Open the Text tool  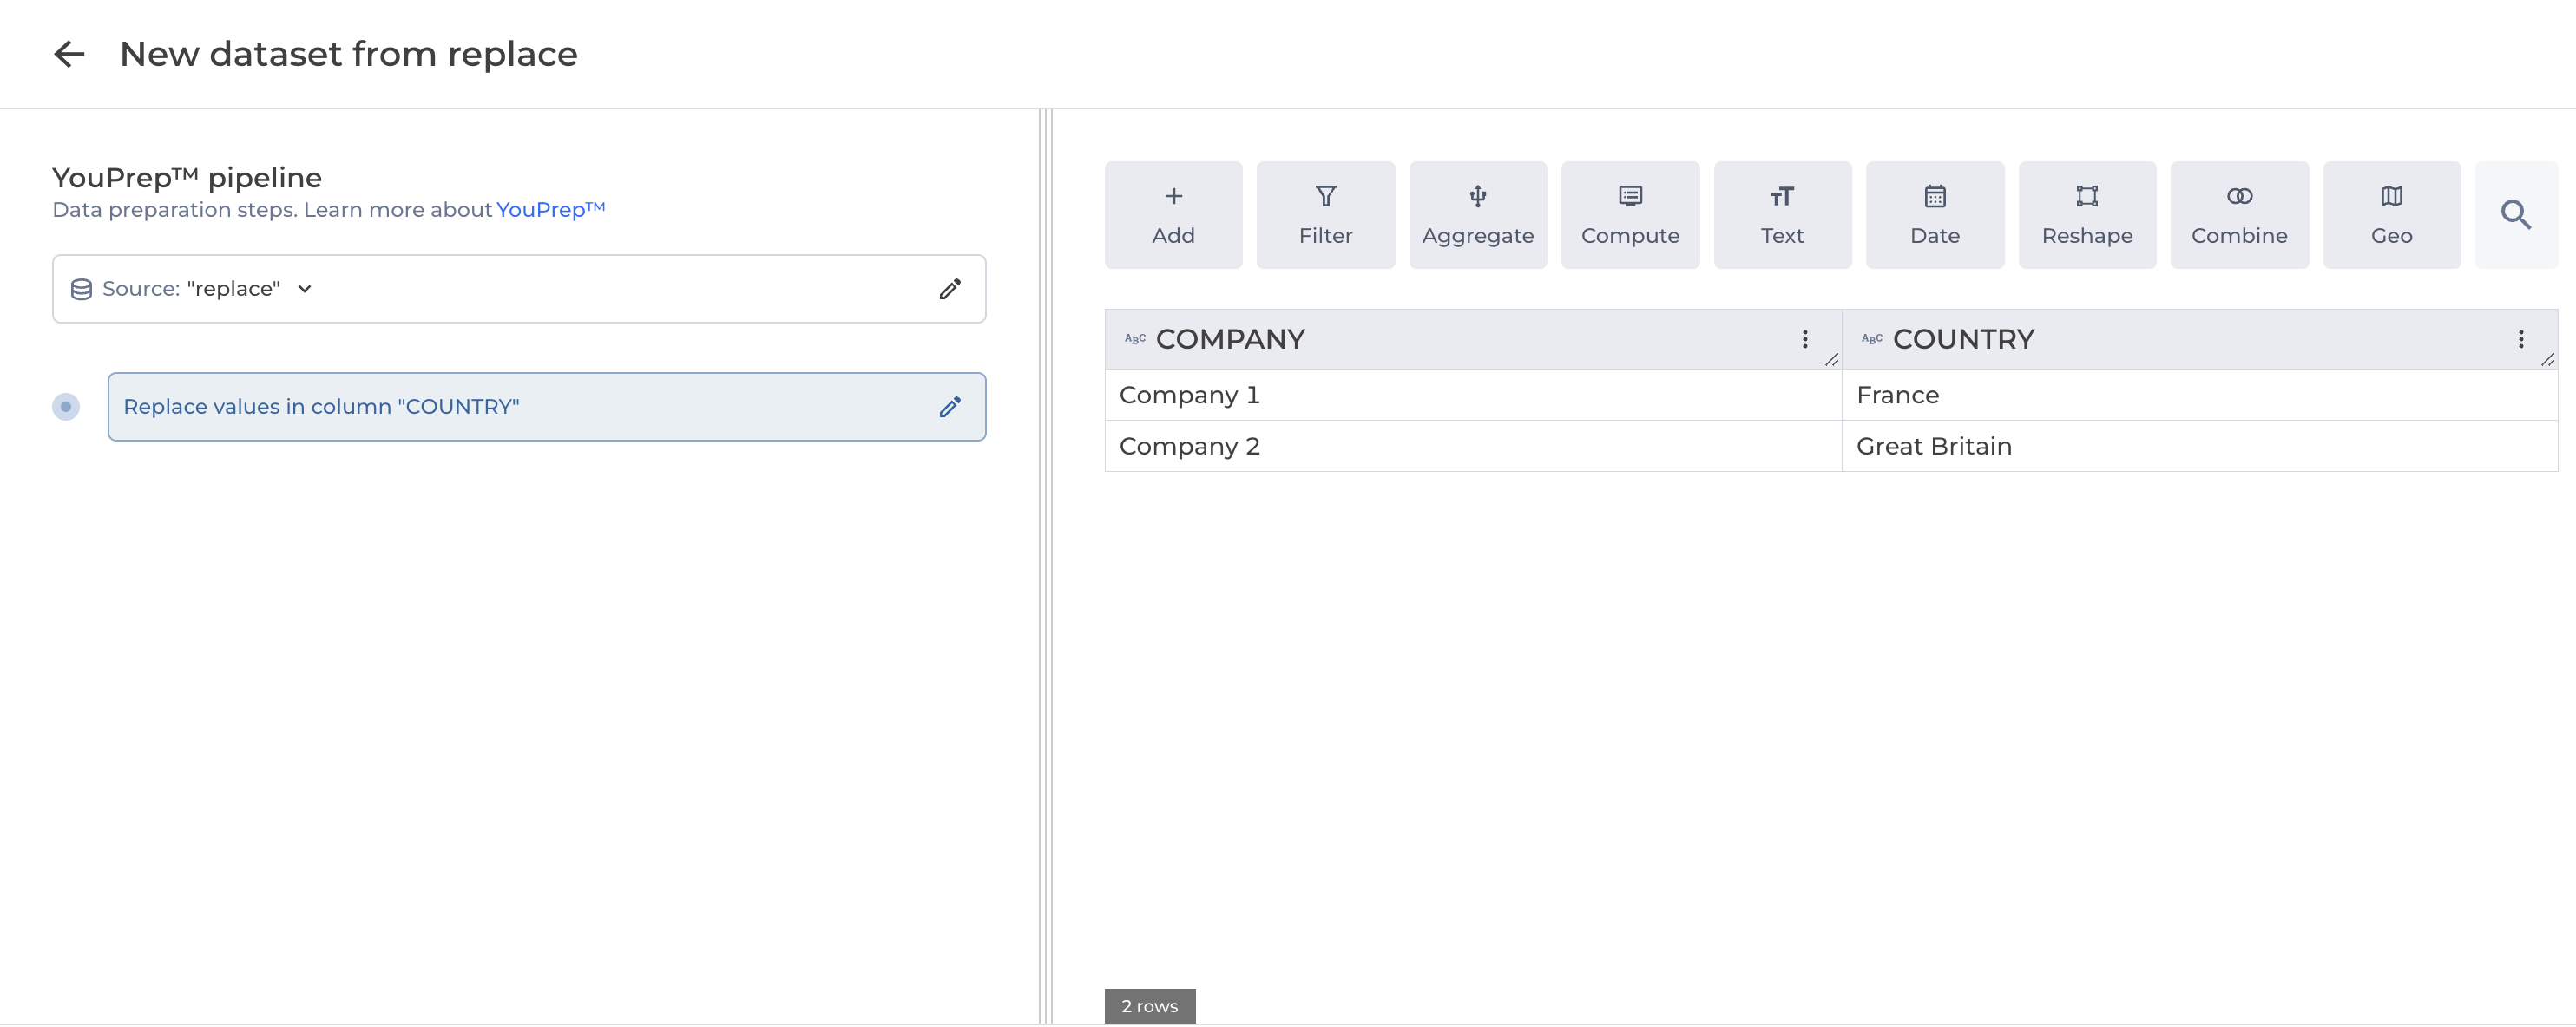click(1782, 215)
